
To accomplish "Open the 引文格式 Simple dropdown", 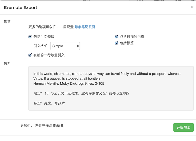I will (x=65, y=46).
